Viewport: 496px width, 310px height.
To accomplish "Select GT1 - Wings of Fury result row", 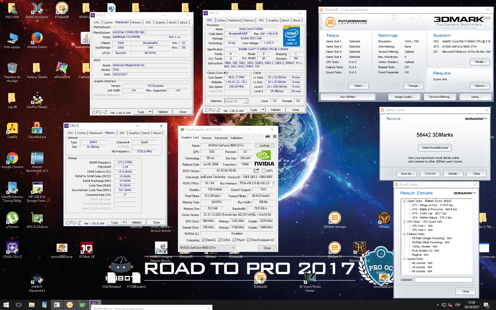I will point(432,205).
